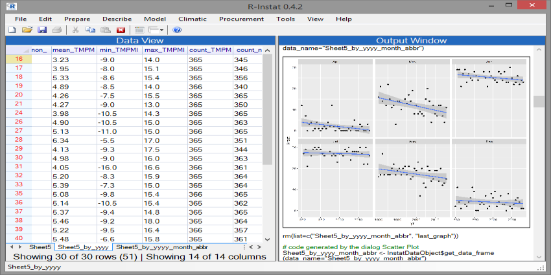Click the last dialog window toolbar icon

(139, 30)
